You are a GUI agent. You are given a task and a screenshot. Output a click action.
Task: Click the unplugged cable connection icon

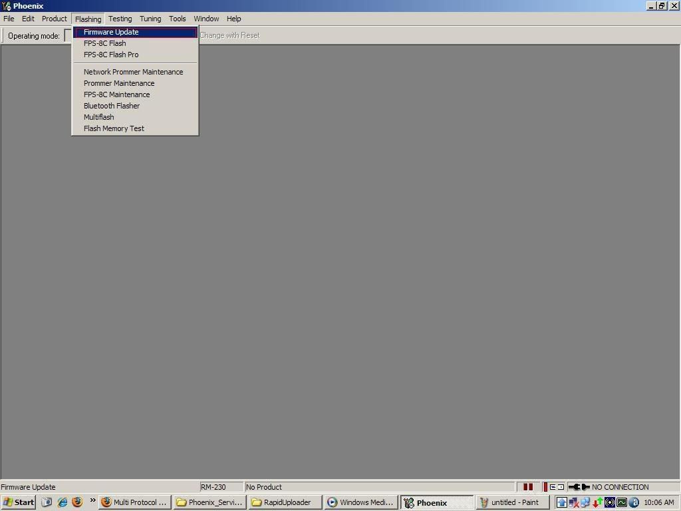click(x=579, y=487)
